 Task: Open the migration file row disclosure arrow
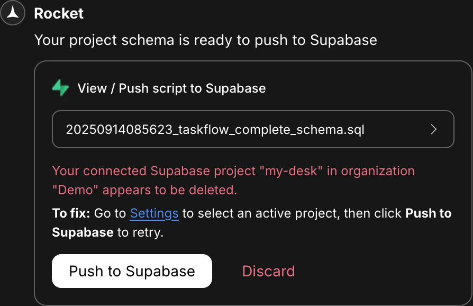(434, 129)
